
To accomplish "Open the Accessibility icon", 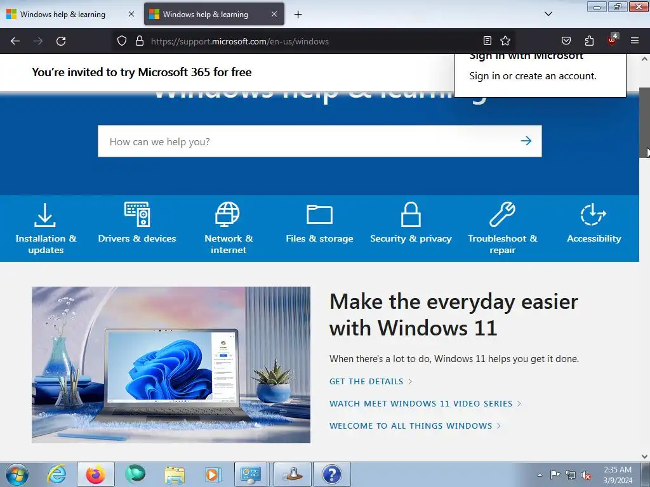I will (594, 214).
